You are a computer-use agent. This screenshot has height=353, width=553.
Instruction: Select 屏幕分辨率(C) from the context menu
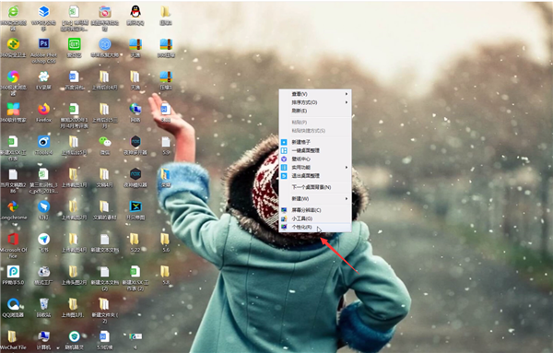pos(315,210)
